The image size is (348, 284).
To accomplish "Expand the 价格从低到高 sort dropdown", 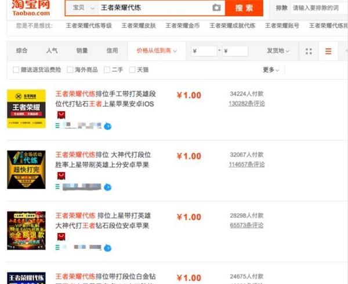I will click(157, 51).
